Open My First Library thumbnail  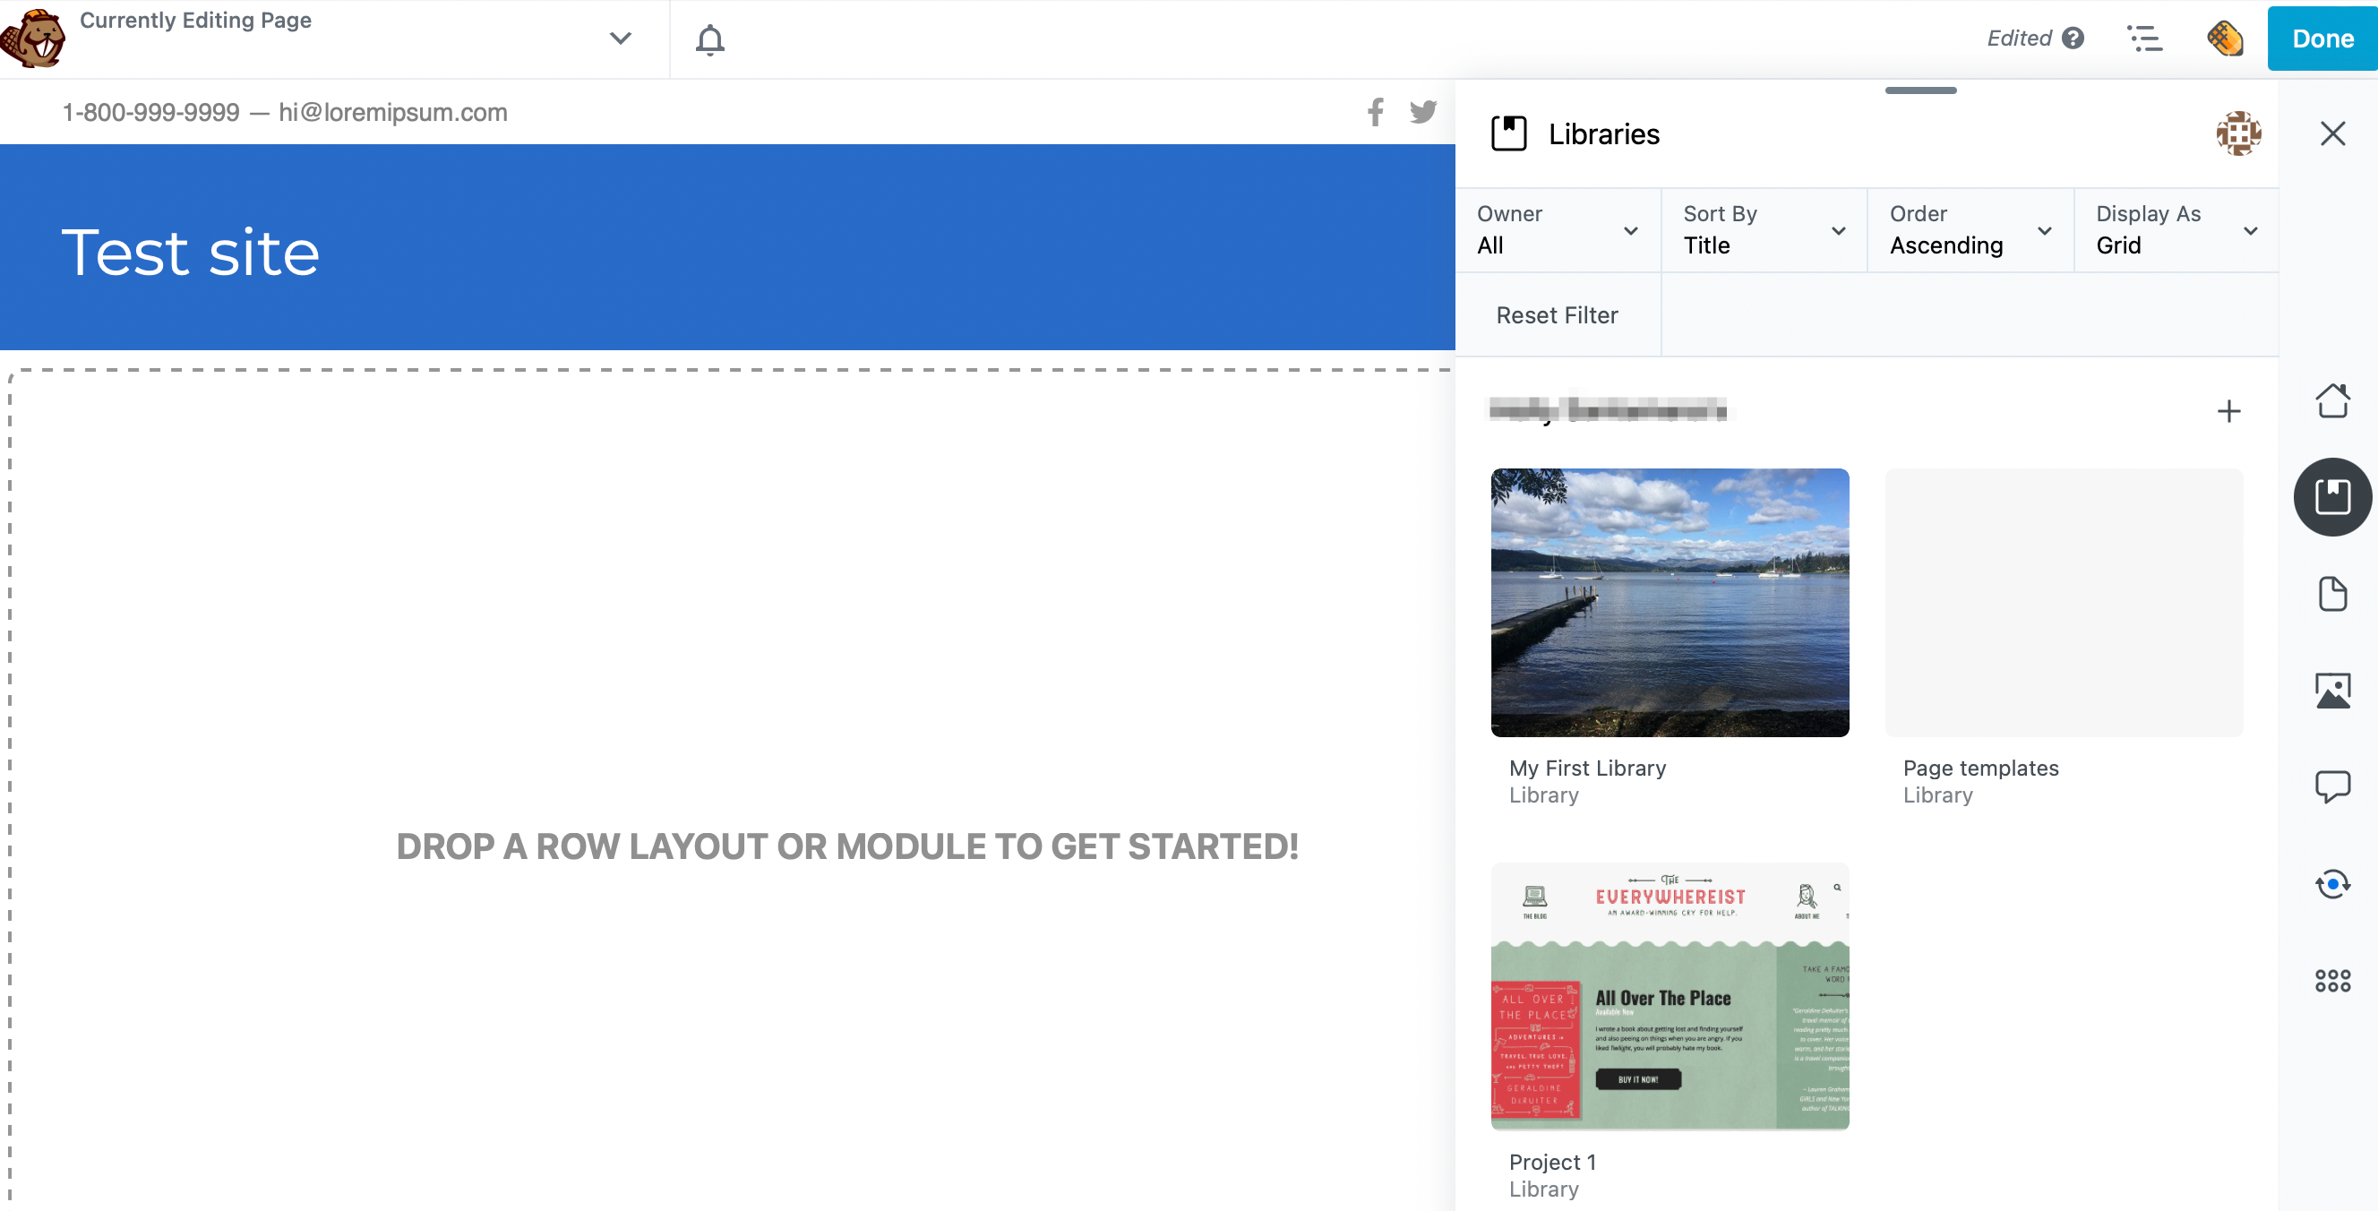pyautogui.click(x=1669, y=602)
